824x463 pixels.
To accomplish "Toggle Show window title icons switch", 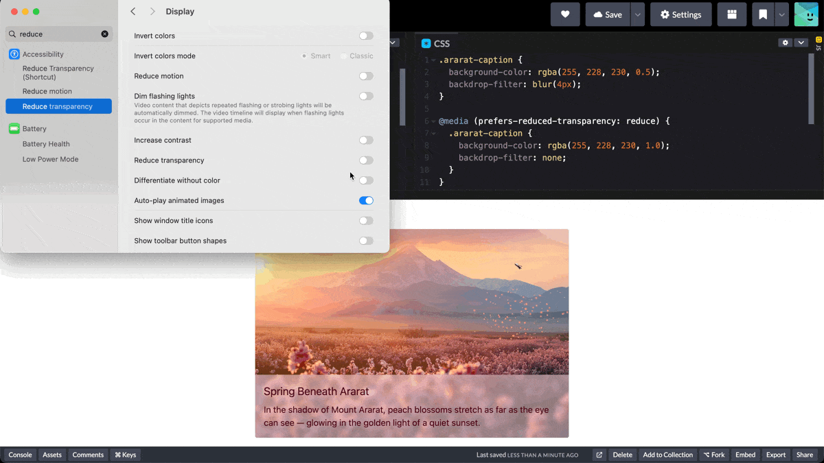I will (x=366, y=221).
